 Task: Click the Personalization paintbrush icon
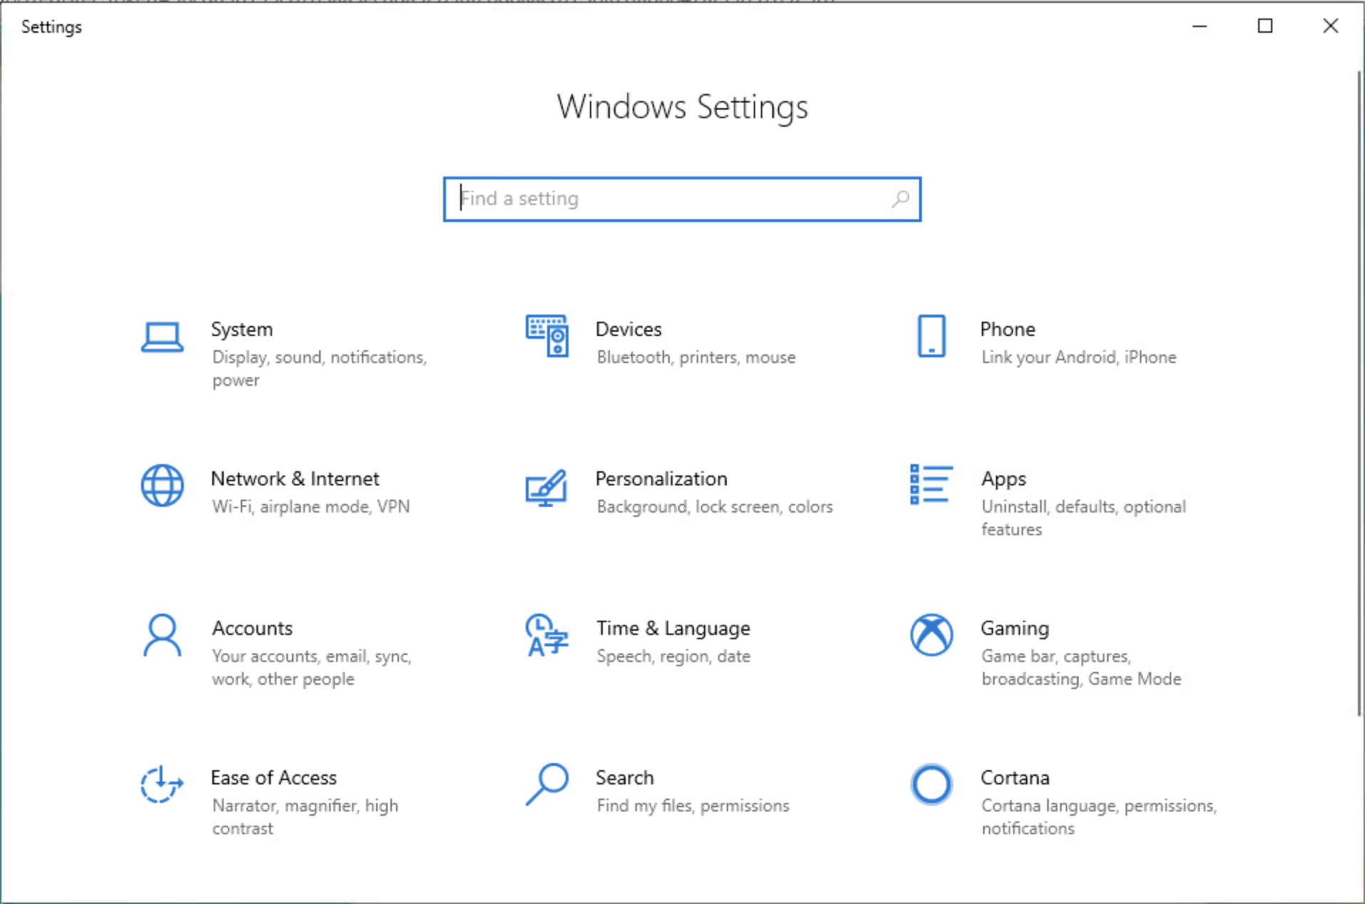point(546,488)
